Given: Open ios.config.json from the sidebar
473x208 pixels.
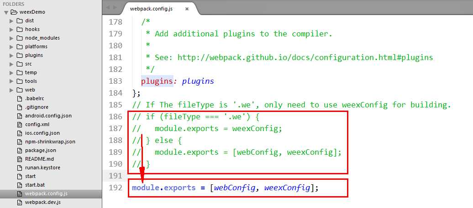Looking at the screenshot, I should [x=42, y=133].
